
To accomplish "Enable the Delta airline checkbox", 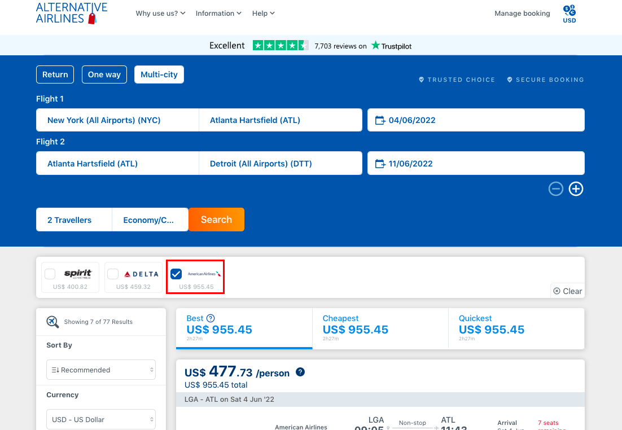I will click(x=113, y=274).
